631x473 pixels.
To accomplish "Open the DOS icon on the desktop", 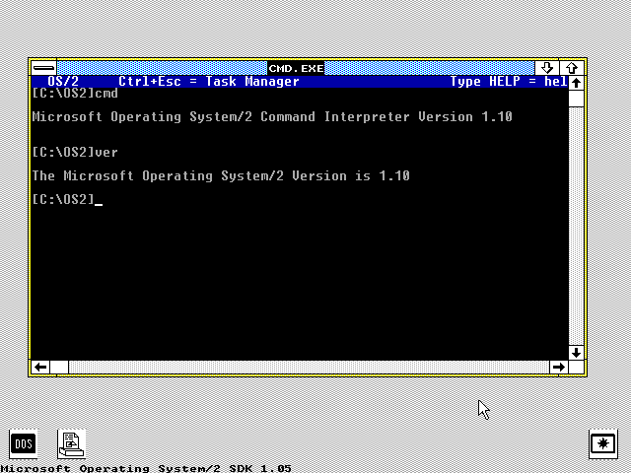I will point(24,443).
